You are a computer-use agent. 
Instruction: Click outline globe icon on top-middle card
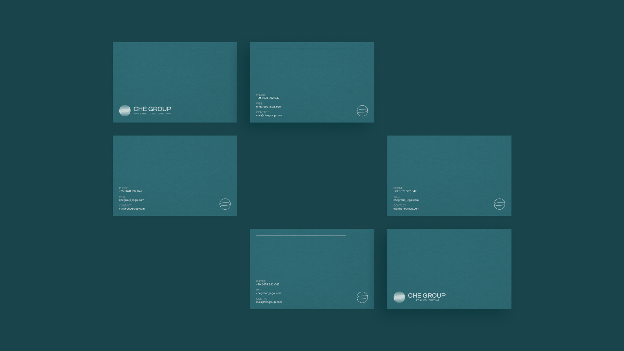coord(362,111)
